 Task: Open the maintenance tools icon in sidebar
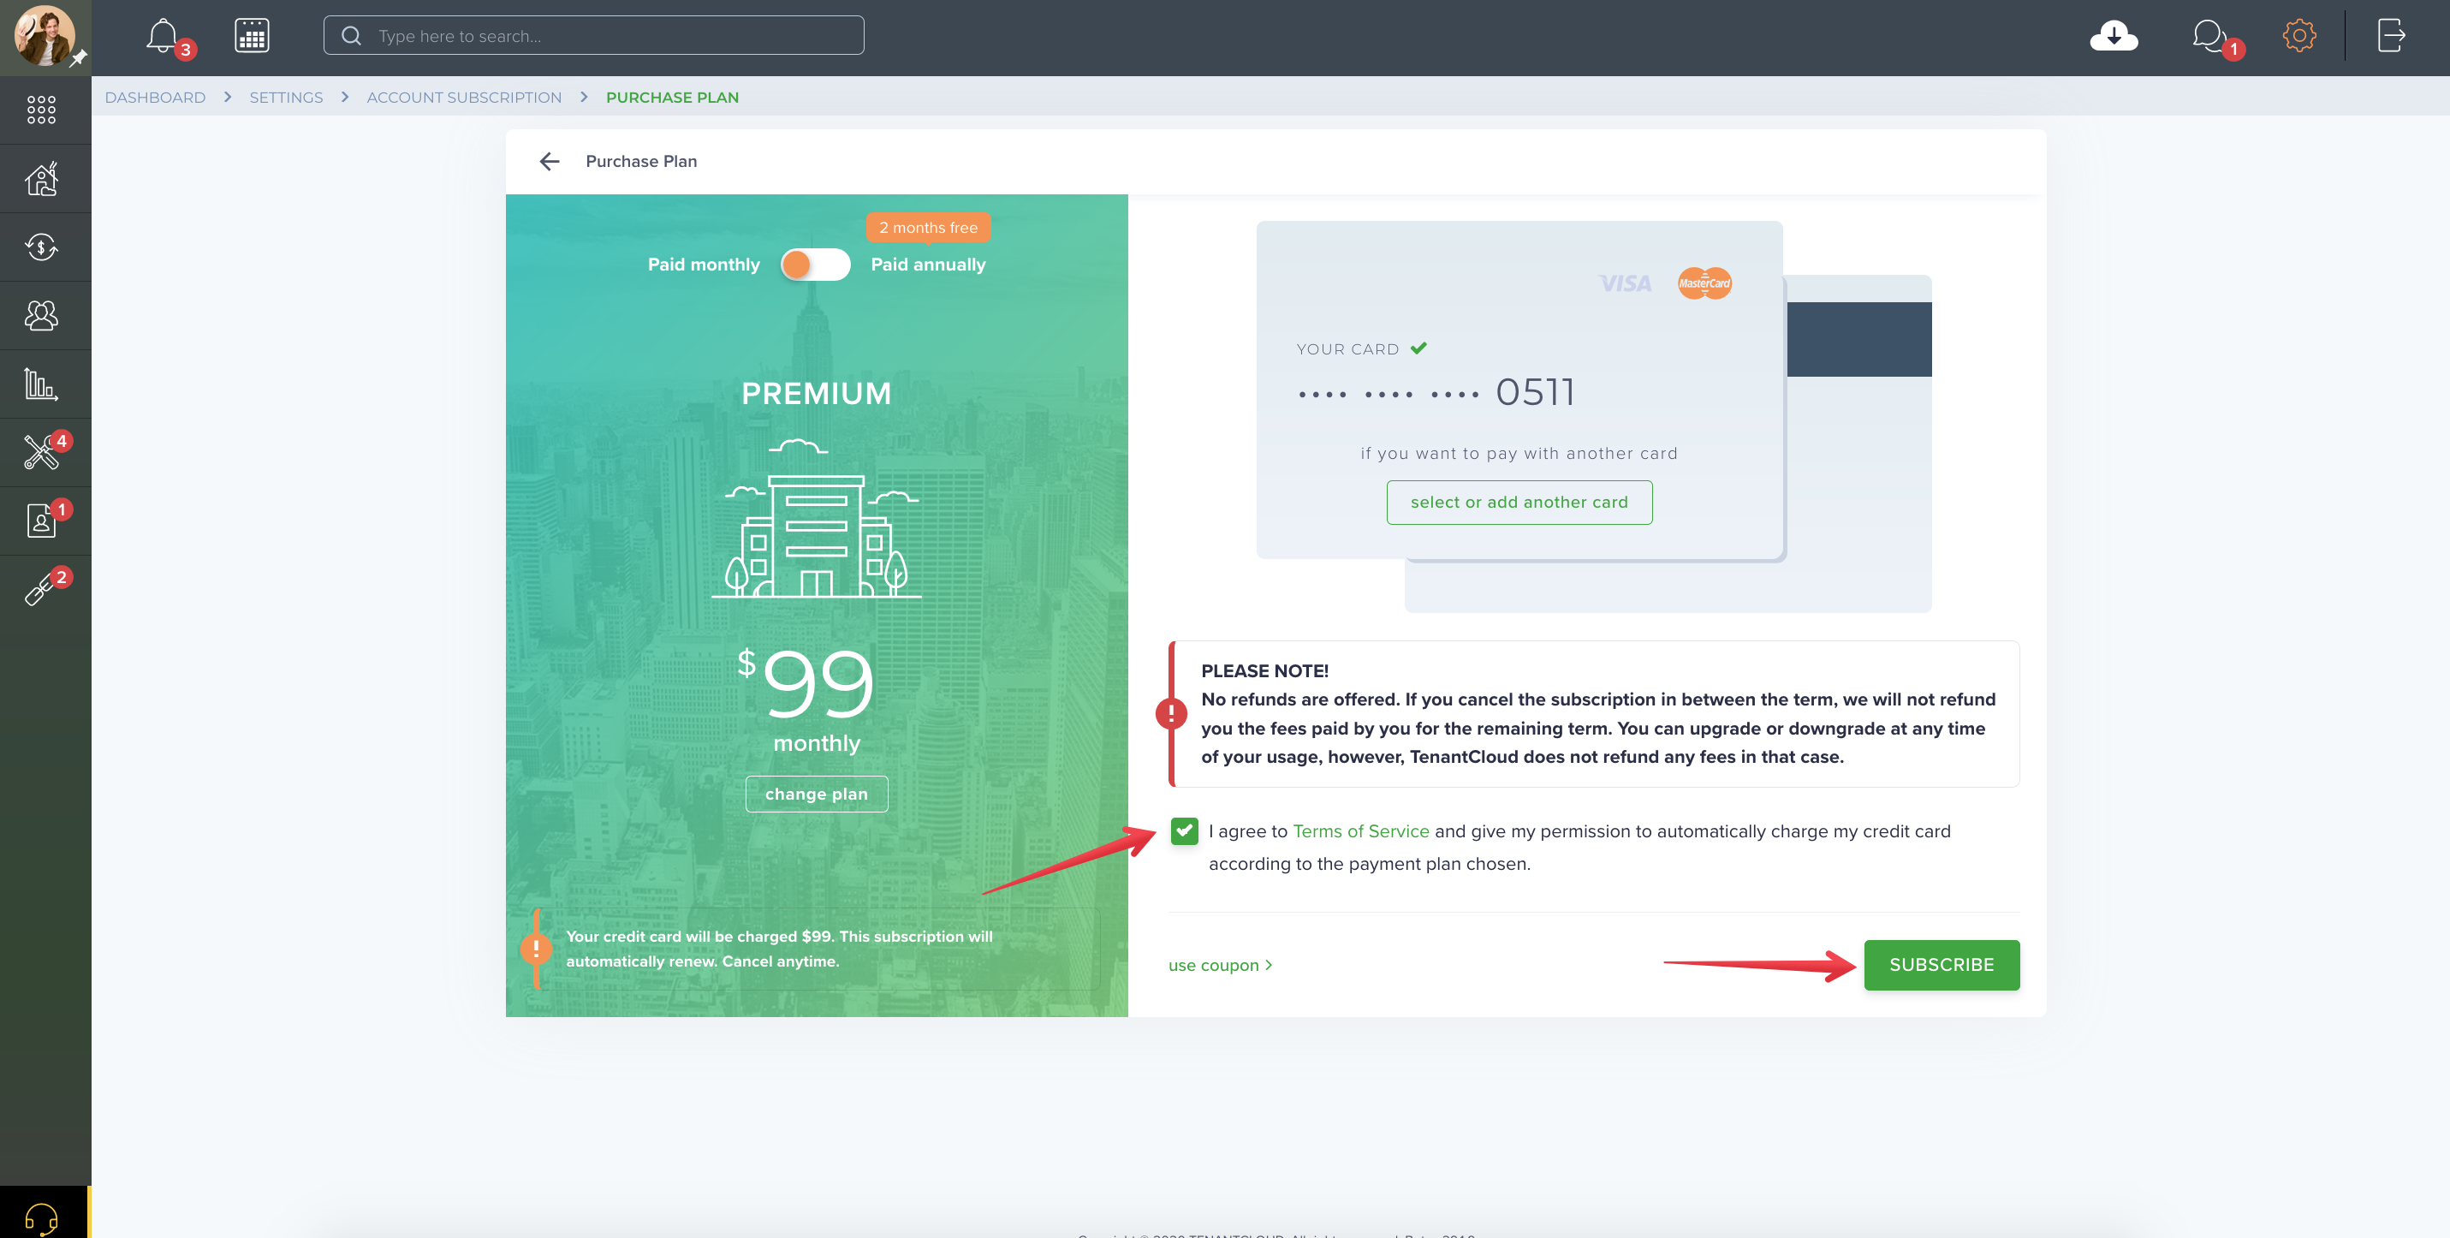click(42, 452)
